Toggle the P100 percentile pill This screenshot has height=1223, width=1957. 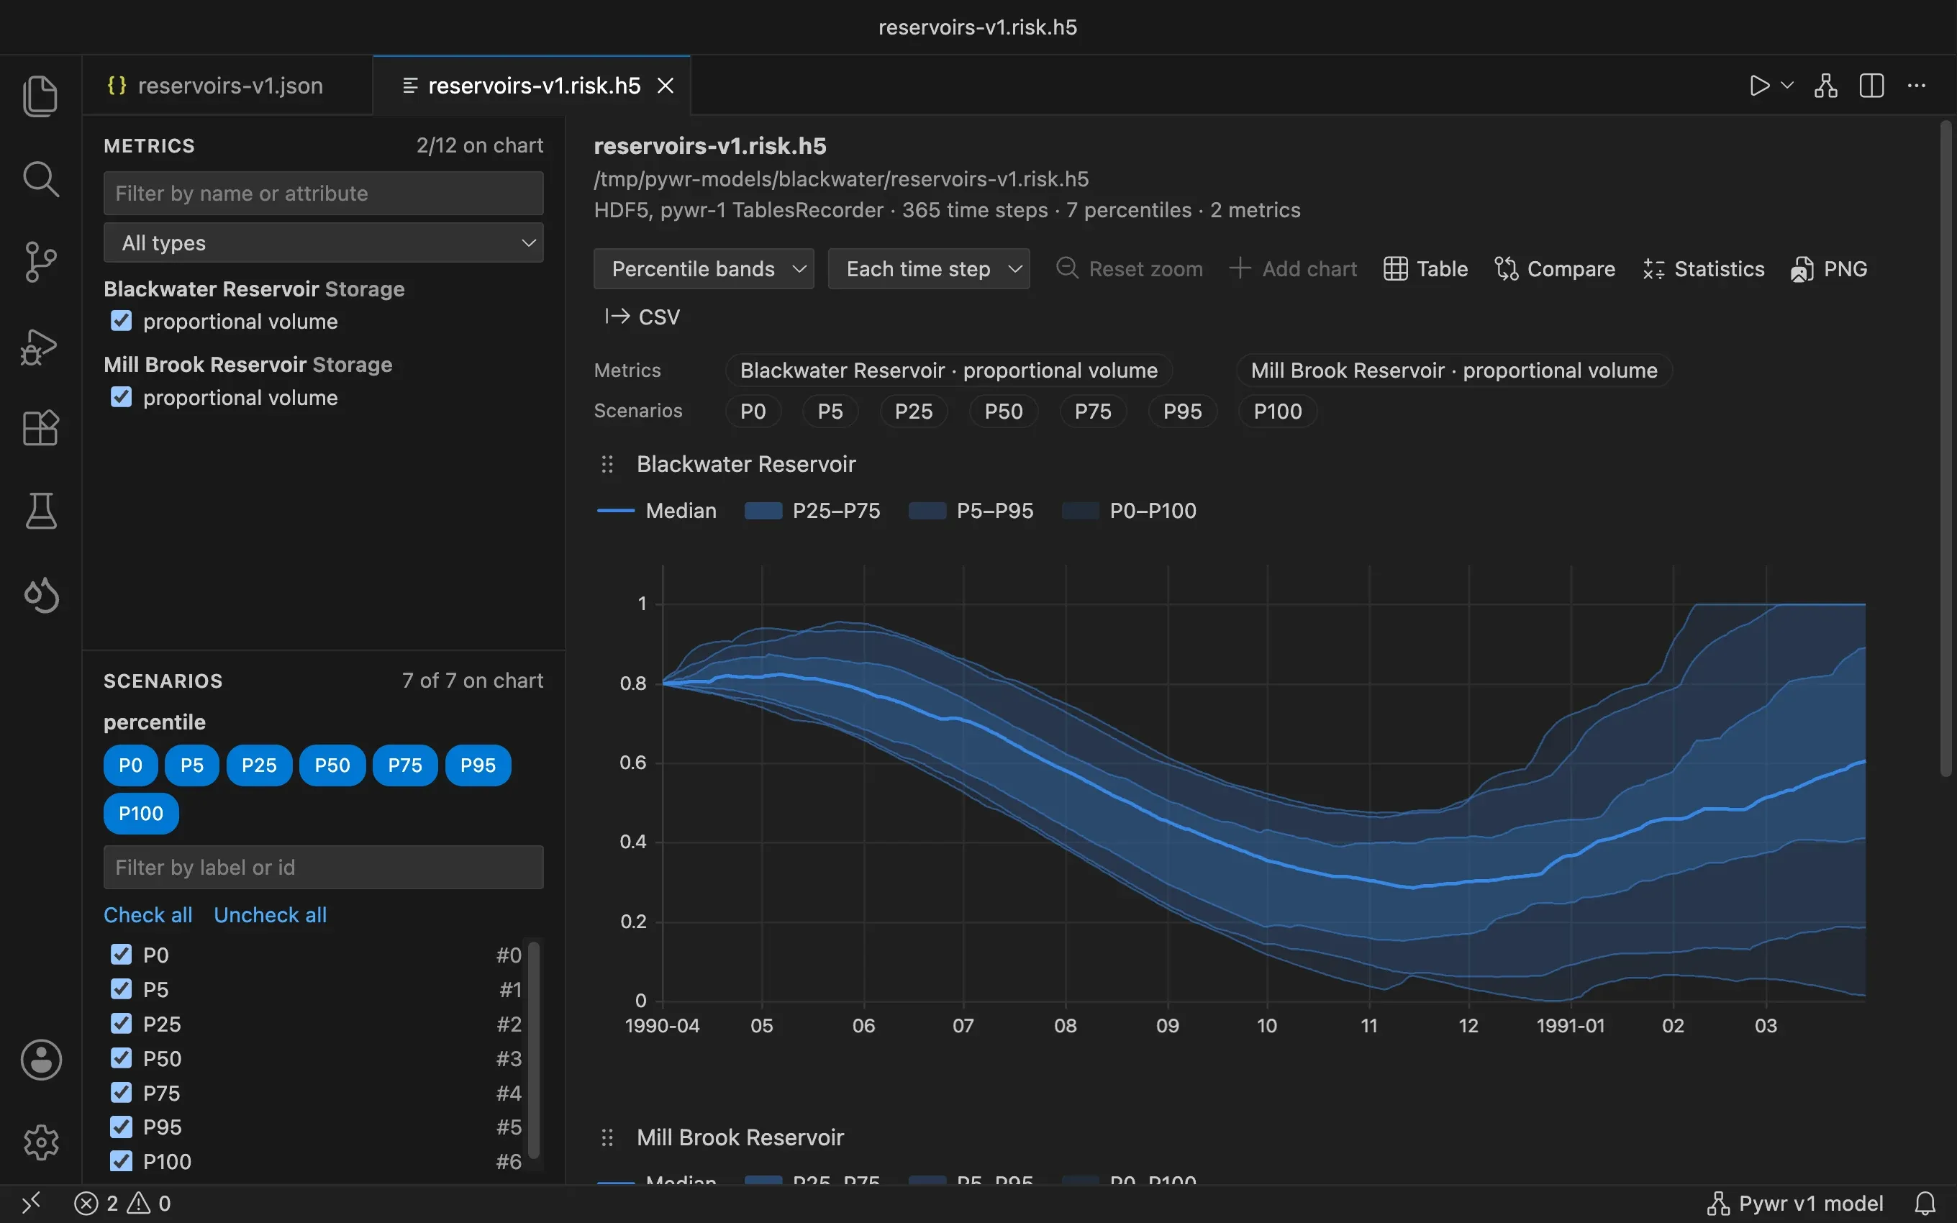141,813
